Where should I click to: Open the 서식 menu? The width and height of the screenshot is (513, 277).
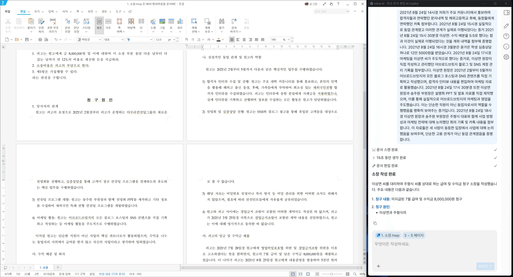pos(65,11)
